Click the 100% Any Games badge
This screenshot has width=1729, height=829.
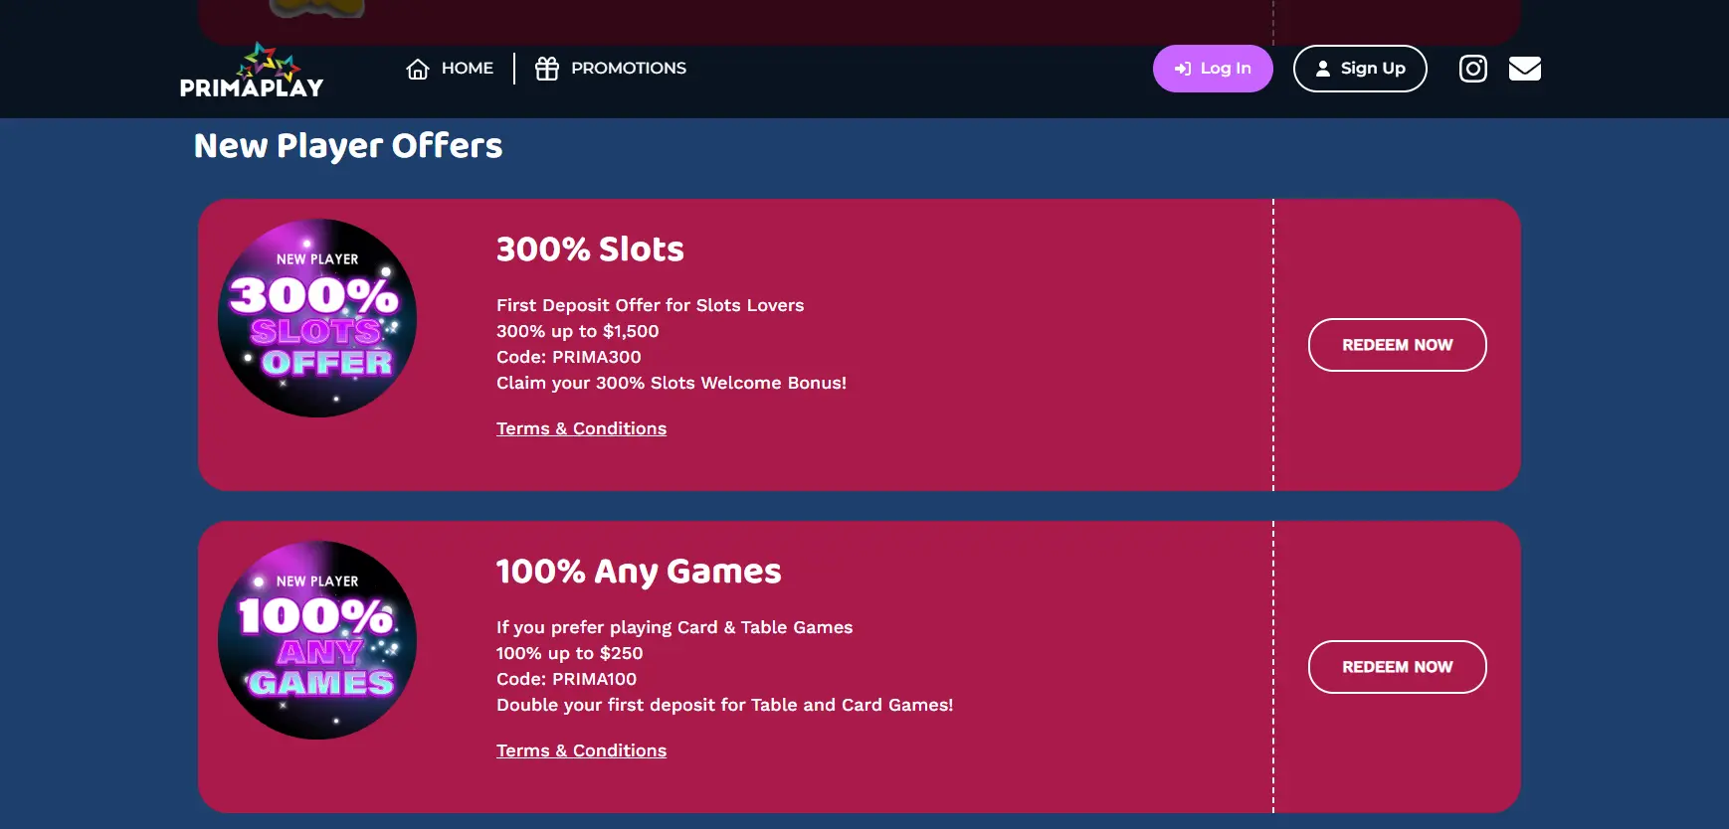click(316, 641)
